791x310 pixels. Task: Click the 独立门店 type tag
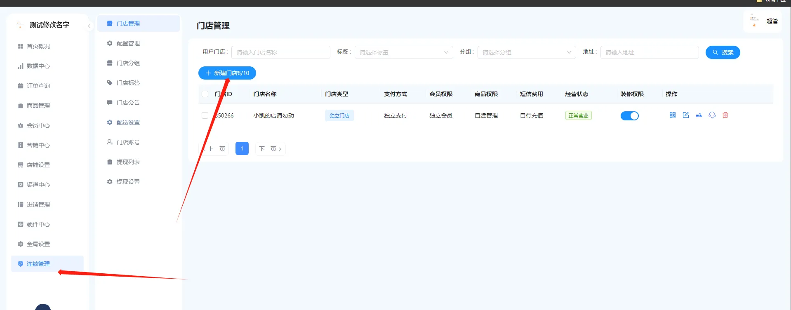point(339,116)
